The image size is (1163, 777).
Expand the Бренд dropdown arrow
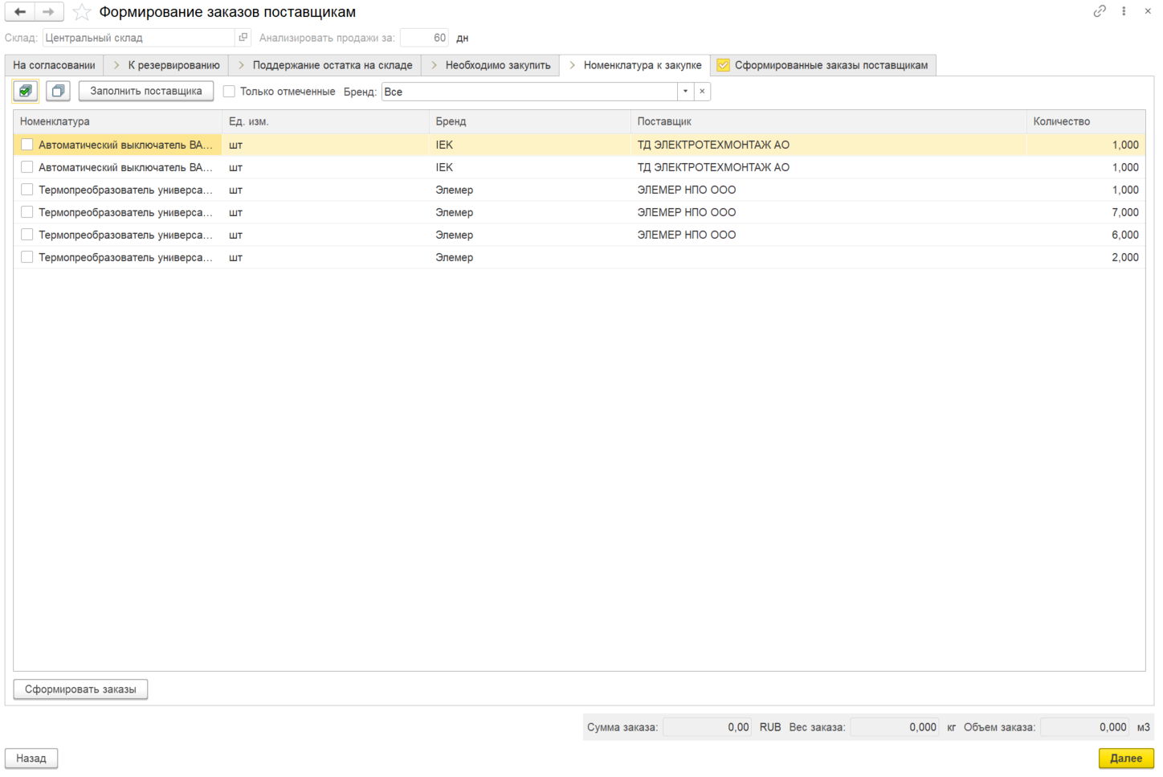[685, 92]
